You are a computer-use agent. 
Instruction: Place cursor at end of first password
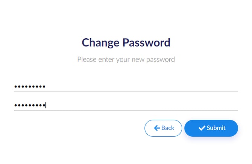pos(46,87)
